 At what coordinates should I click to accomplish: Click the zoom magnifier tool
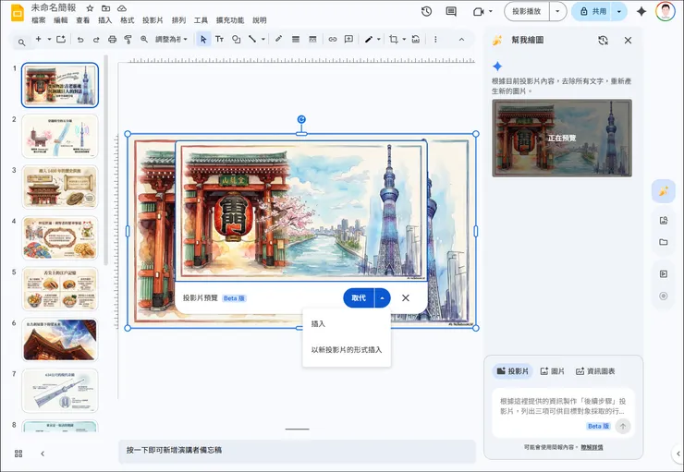click(x=144, y=39)
